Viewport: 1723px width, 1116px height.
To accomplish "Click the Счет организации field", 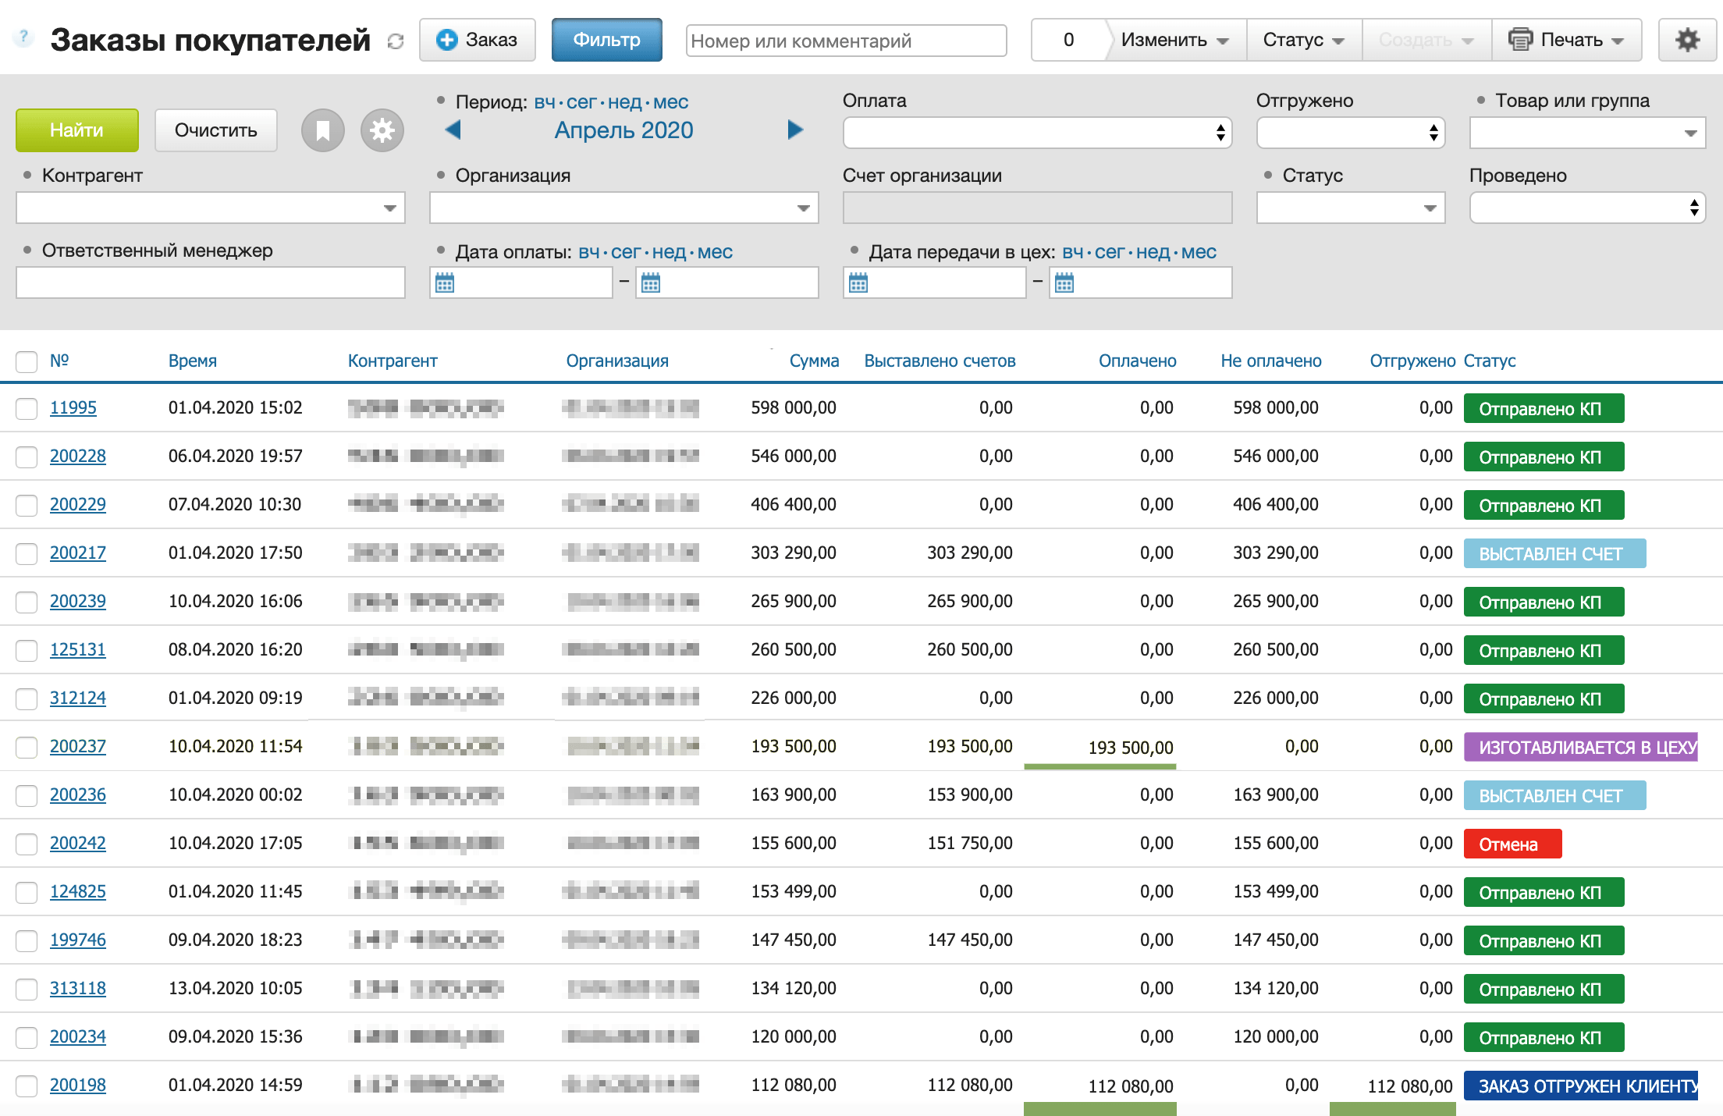I will pos(1038,208).
